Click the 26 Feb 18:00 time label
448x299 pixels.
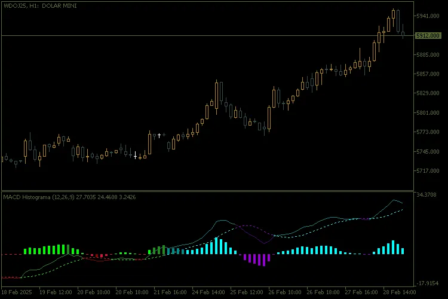pyautogui.click(x=323, y=292)
